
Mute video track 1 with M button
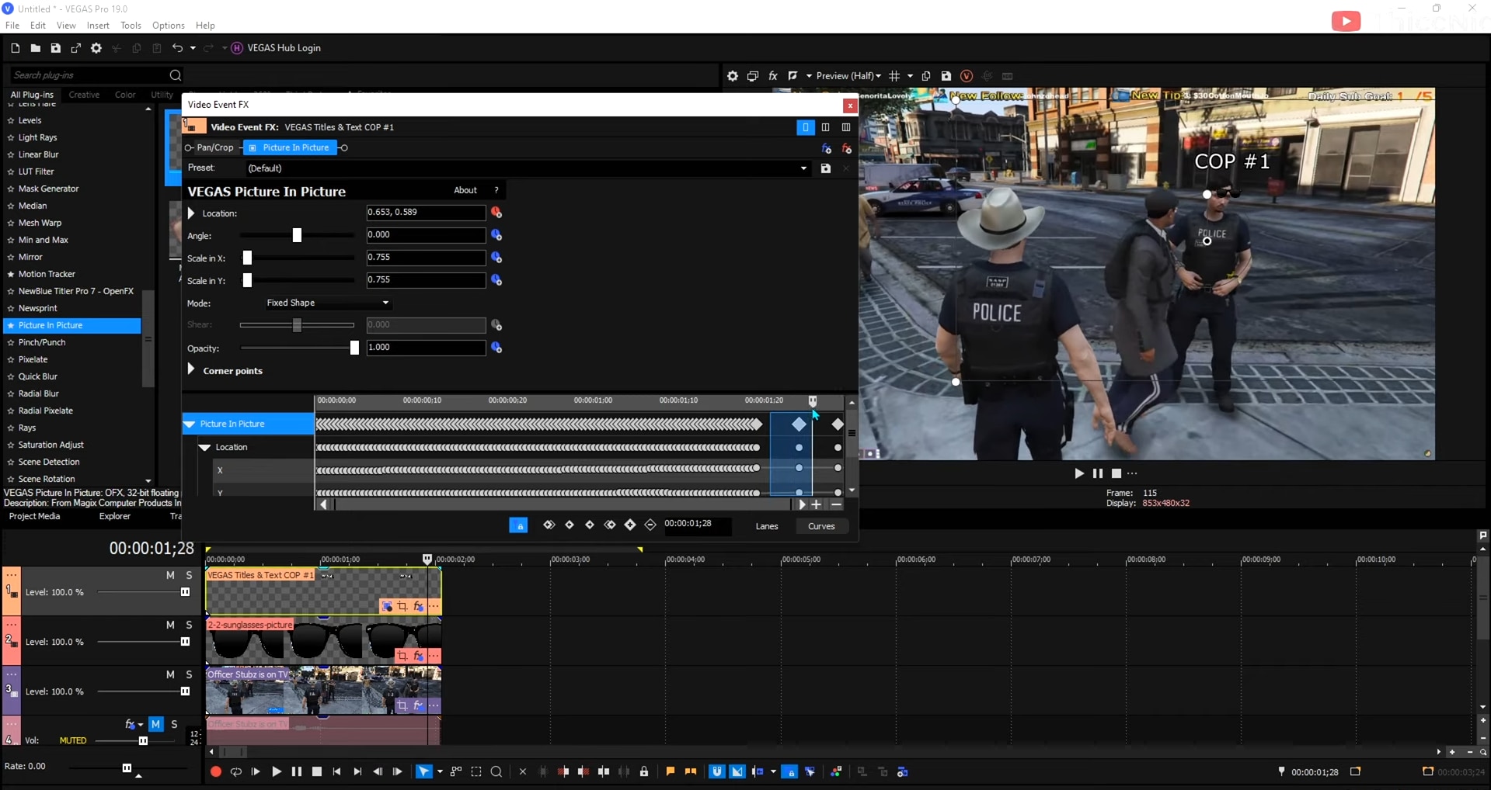pos(170,575)
